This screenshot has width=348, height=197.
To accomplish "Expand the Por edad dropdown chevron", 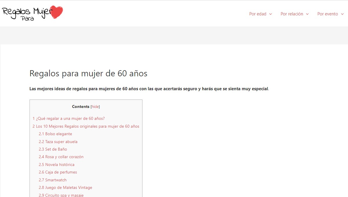I will (x=270, y=14).
